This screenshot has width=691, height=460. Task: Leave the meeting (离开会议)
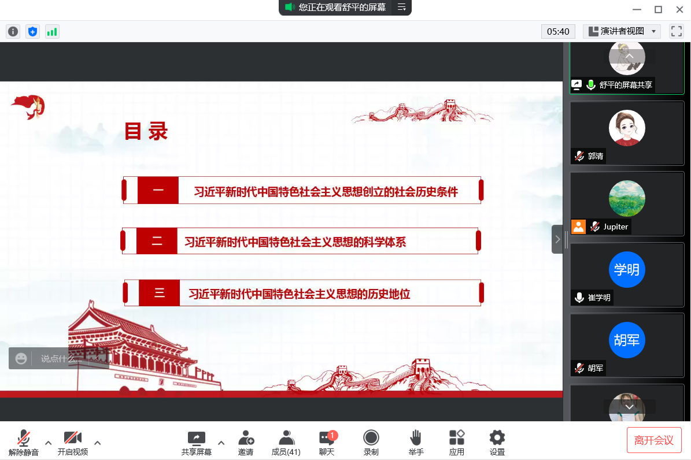click(x=654, y=440)
